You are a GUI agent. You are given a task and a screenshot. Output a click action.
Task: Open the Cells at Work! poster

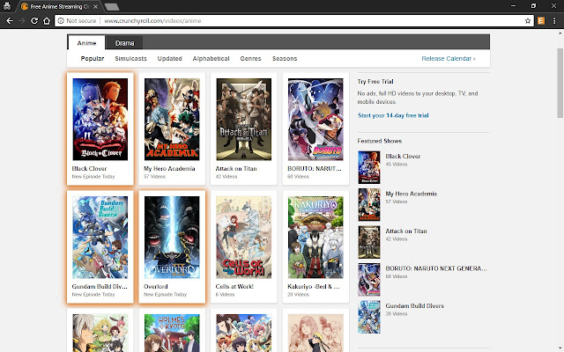(x=244, y=237)
